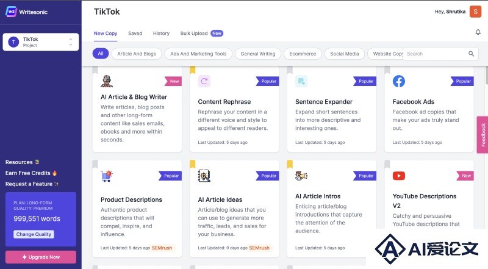Open the Request a Feature link
Screen dimensions: 488x269
coord(32,184)
